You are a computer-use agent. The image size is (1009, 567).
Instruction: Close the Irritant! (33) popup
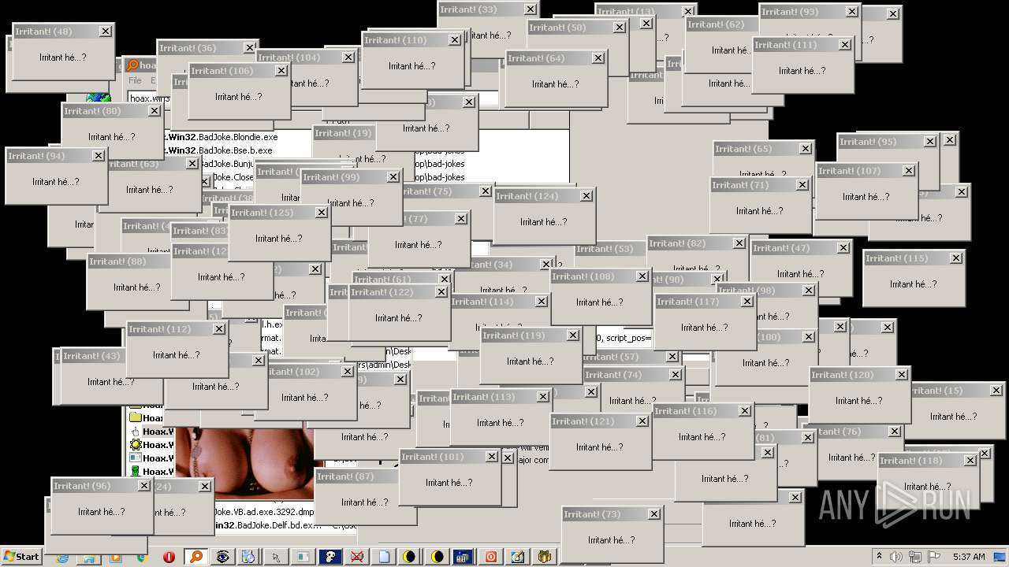pyautogui.click(x=530, y=9)
